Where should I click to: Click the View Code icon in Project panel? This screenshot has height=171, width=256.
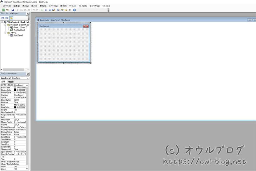pos(3,18)
